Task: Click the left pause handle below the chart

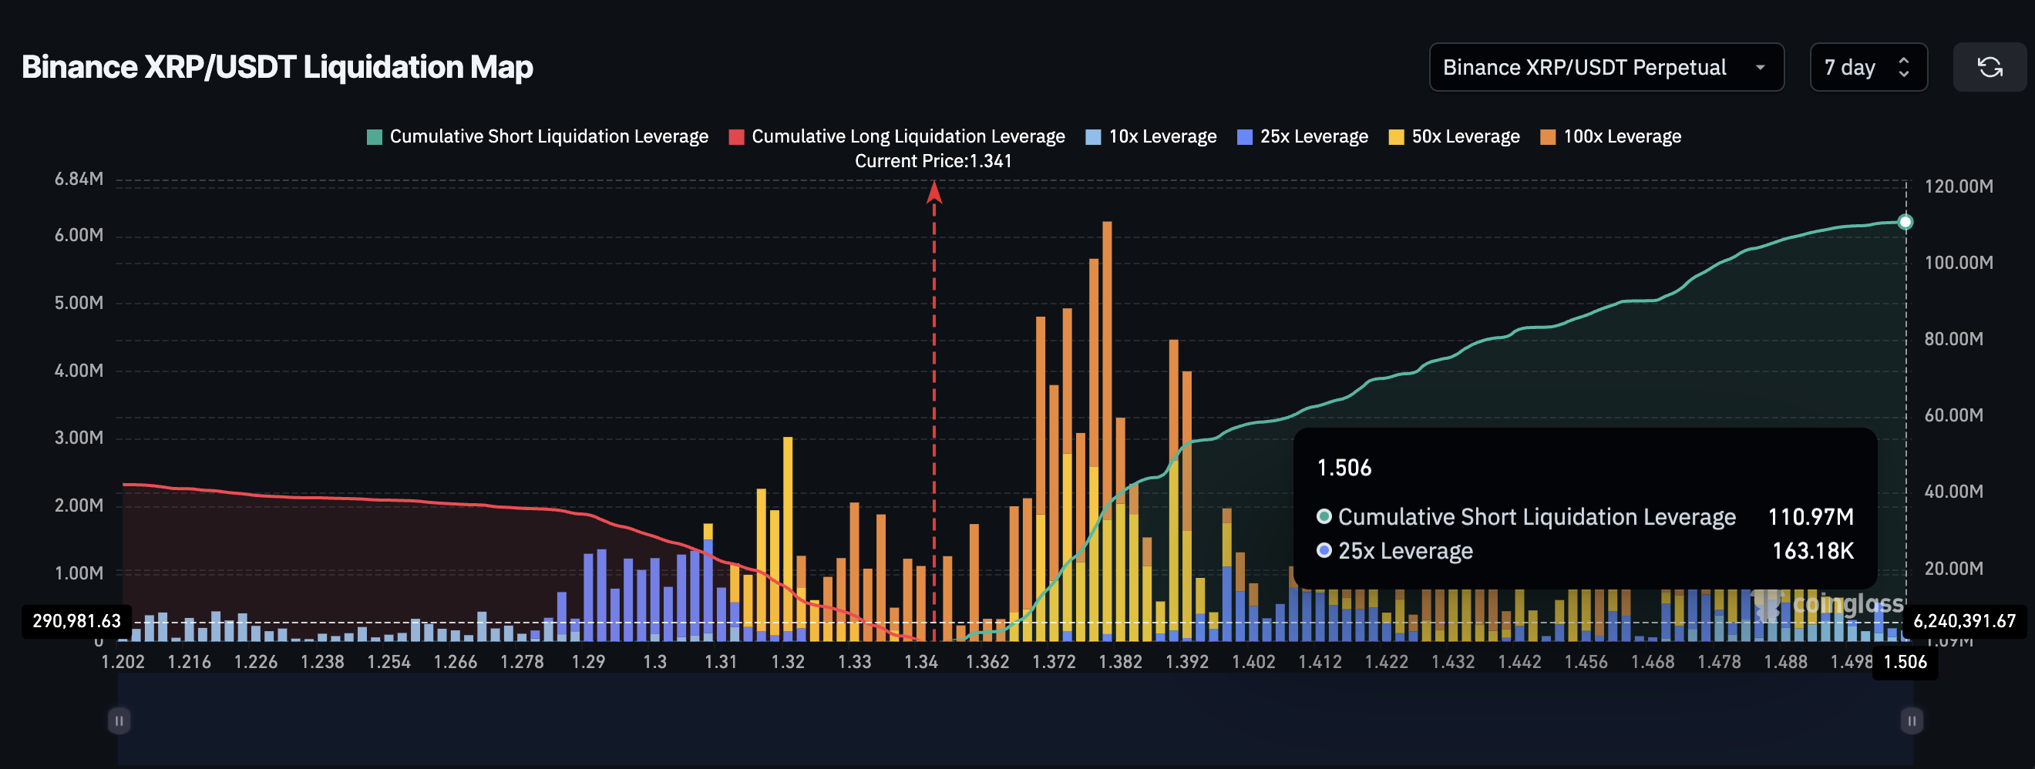Action: [x=119, y=720]
